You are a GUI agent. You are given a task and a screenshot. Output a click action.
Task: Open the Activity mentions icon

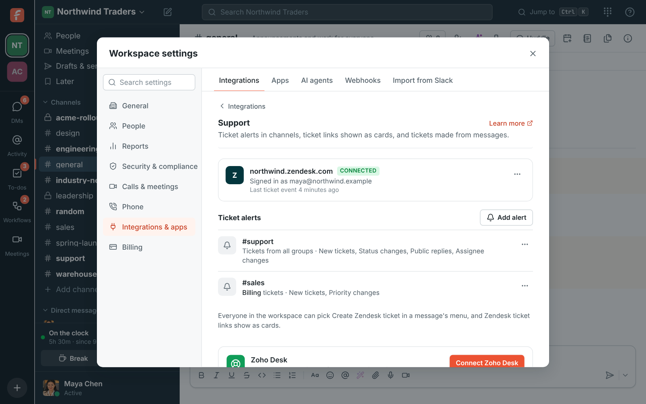coord(17,140)
